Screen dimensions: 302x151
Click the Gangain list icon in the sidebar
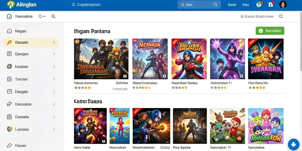click(9, 54)
